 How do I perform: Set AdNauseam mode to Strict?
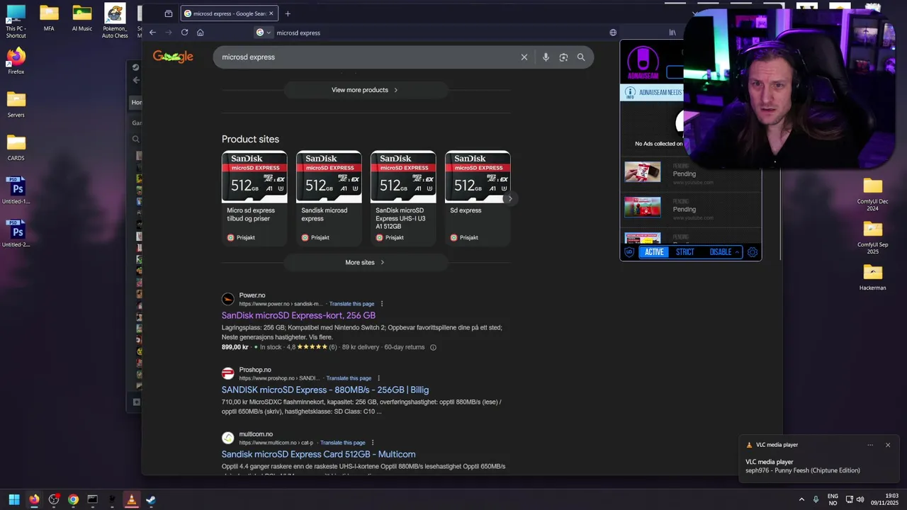pos(685,252)
